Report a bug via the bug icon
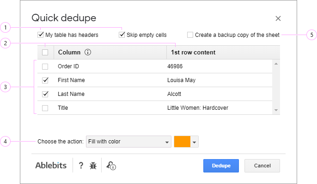This screenshot has height=184, width=317. [93, 166]
